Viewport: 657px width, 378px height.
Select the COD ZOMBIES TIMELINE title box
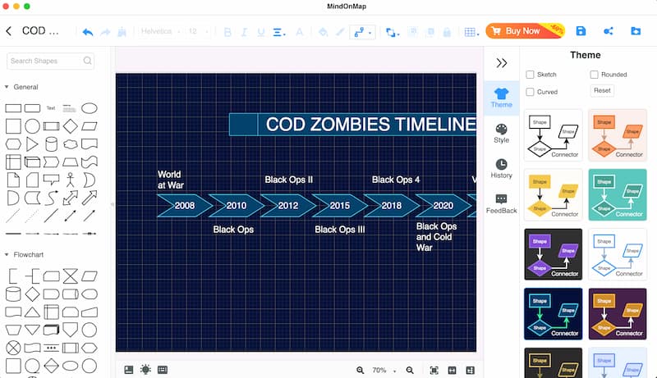[x=353, y=124]
